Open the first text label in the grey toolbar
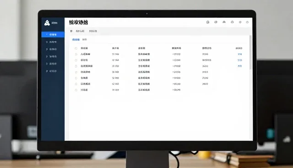 coord(80,31)
